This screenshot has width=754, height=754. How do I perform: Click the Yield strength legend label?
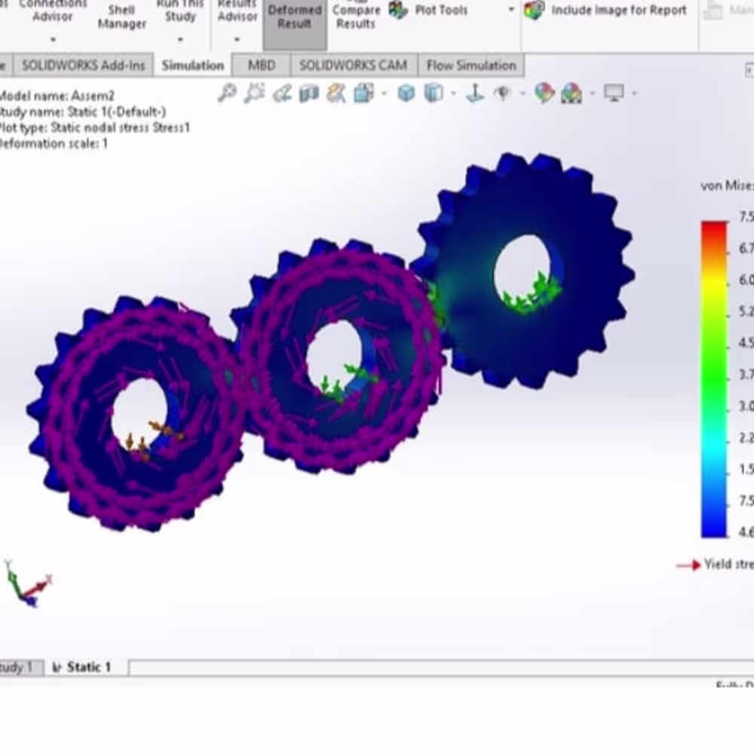coord(728,565)
